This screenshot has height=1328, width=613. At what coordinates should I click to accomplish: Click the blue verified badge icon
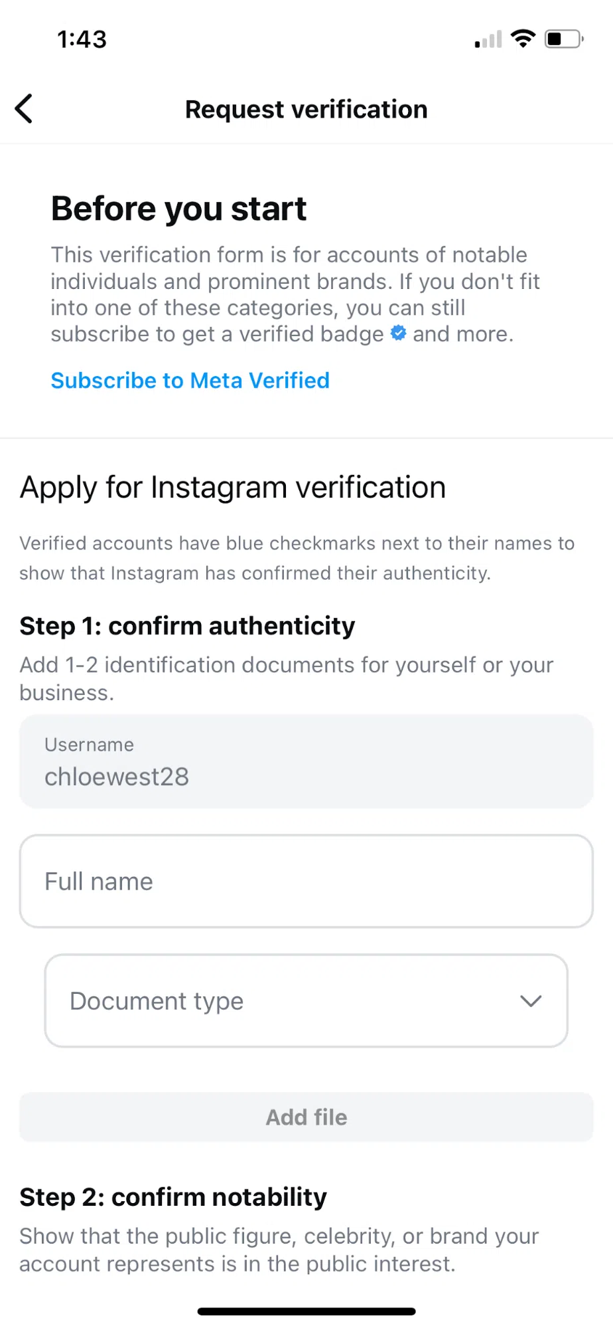398,333
